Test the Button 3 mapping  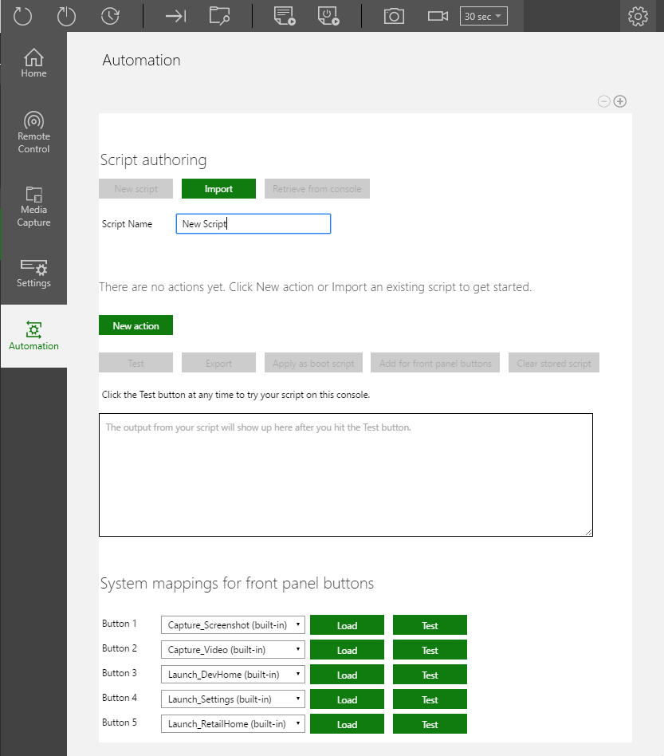(x=430, y=675)
